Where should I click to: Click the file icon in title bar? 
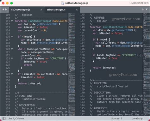(x=63, y=3)
